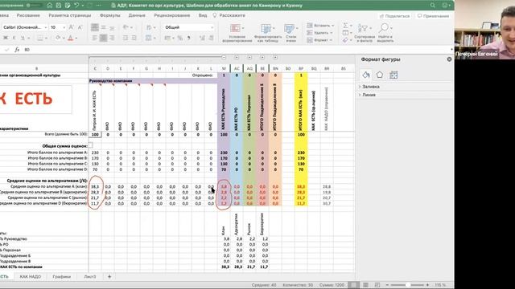Select the fill and line bucket tab icon
This screenshot has height=289, width=515.
tap(366, 75)
